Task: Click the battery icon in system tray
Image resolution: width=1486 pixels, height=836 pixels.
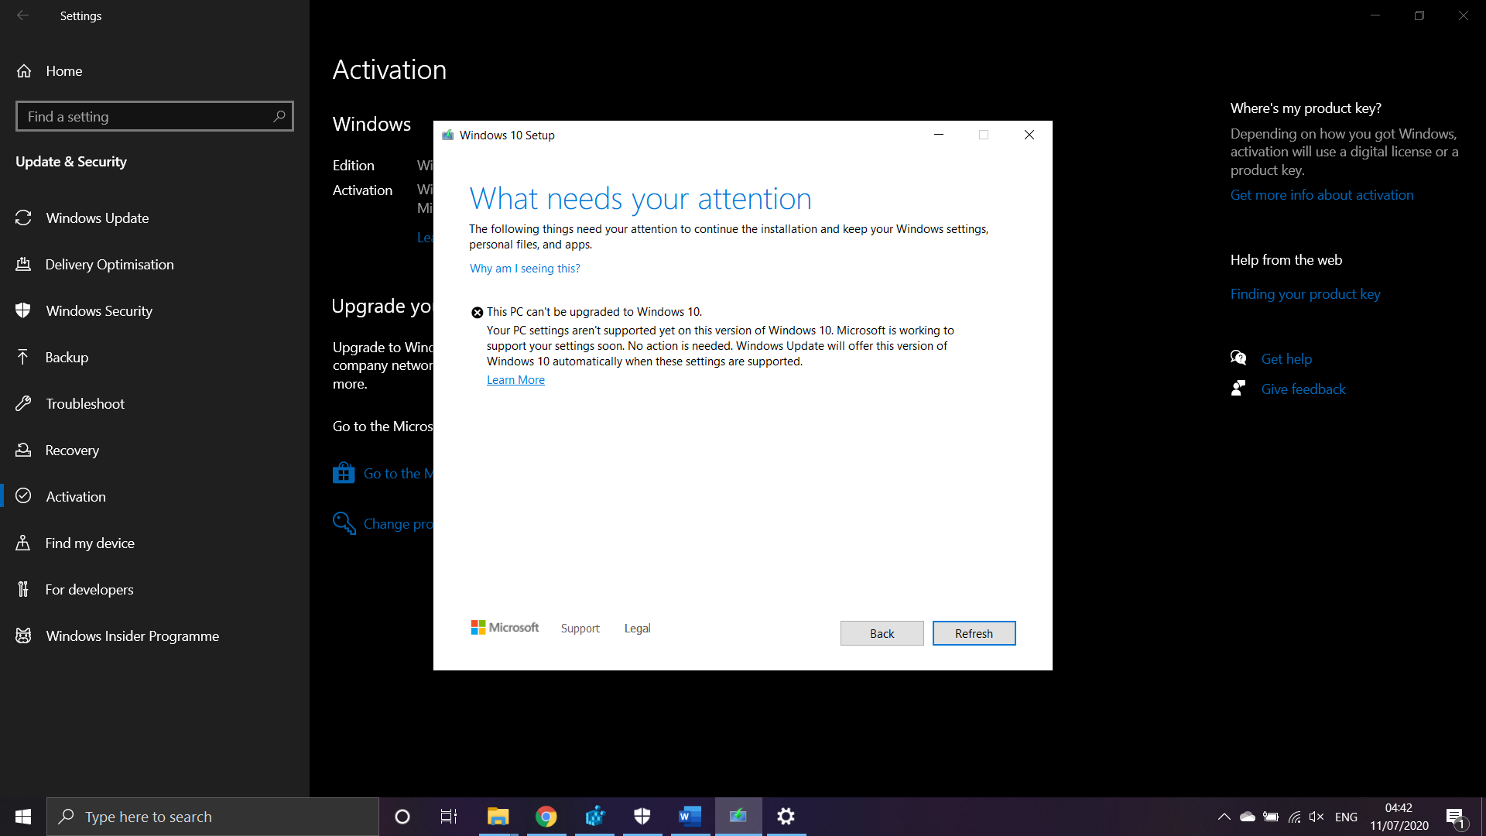Action: [1271, 817]
